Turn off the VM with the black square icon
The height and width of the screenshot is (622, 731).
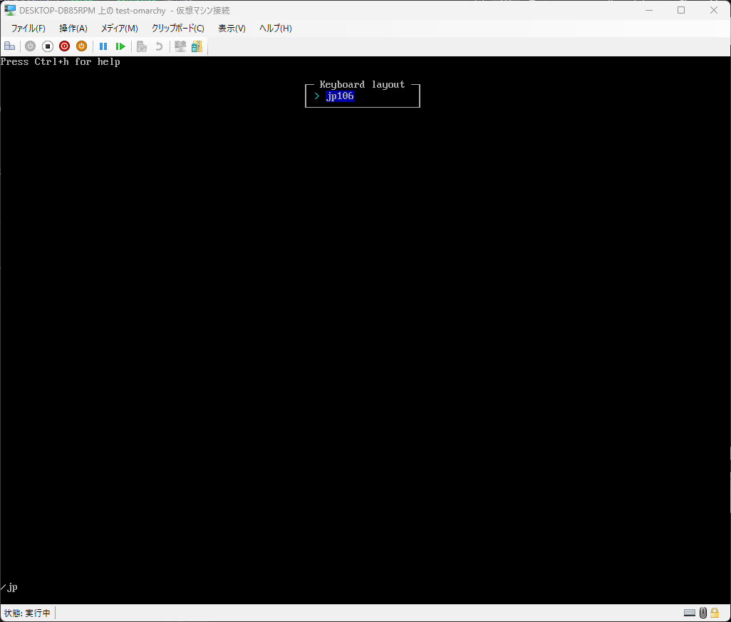click(x=48, y=46)
